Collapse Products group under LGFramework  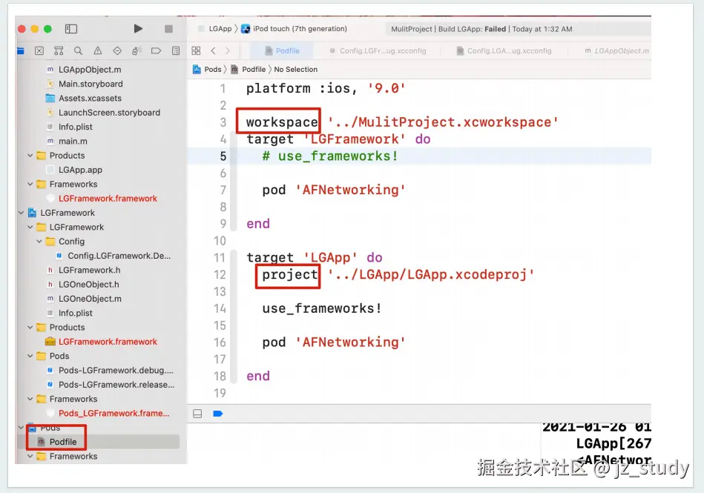click(30, 328)
